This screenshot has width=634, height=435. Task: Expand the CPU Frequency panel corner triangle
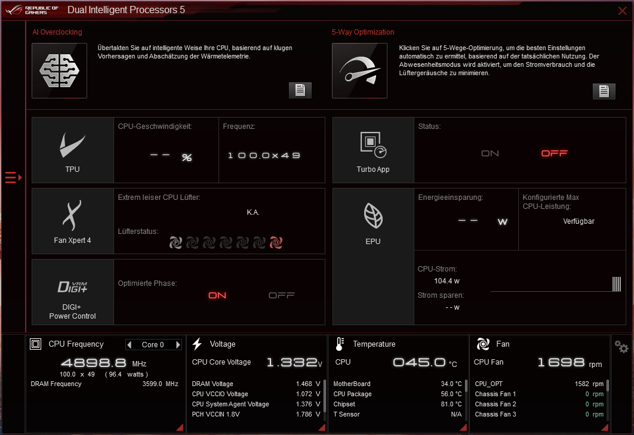[180, 428]
